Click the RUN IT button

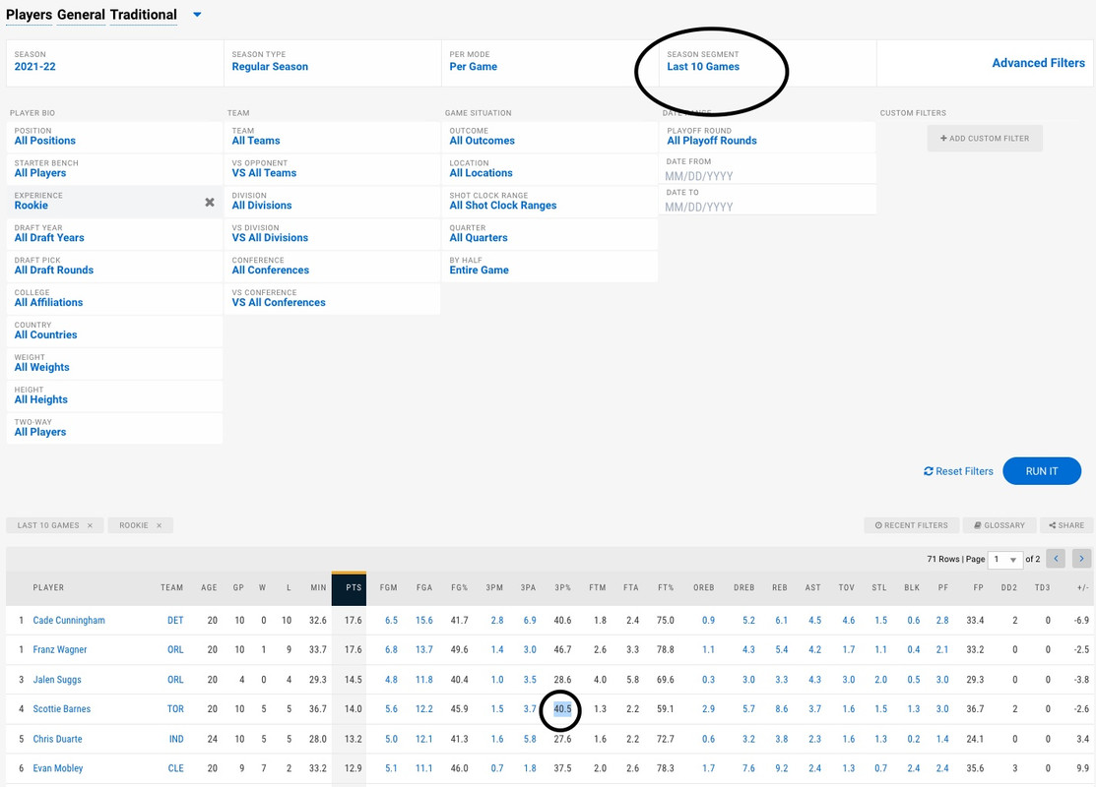coord(1042,471)
